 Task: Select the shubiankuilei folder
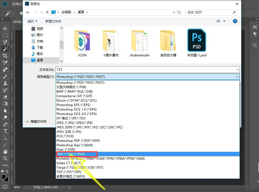pos(140,43)
